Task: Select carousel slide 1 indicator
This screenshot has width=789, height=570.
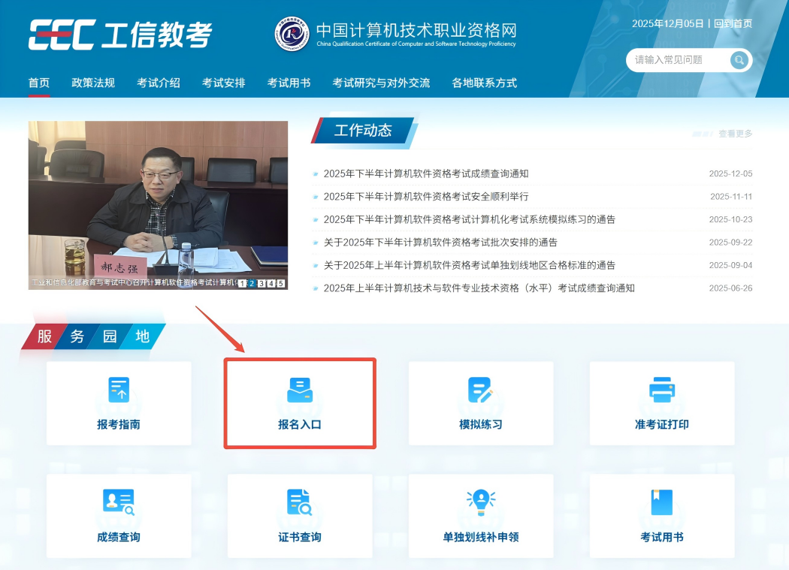Action: click(242, 283)
